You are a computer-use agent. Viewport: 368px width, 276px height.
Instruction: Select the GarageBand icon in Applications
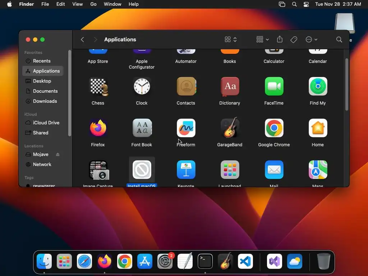click(x=230, y=128)
